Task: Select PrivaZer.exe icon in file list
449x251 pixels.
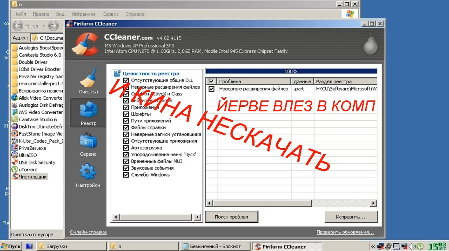Action: (x=15, y=148)
